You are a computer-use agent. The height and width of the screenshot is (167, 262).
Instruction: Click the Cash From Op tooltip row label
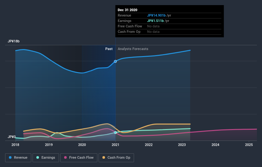pyautogui.click(x=129, y=32)
